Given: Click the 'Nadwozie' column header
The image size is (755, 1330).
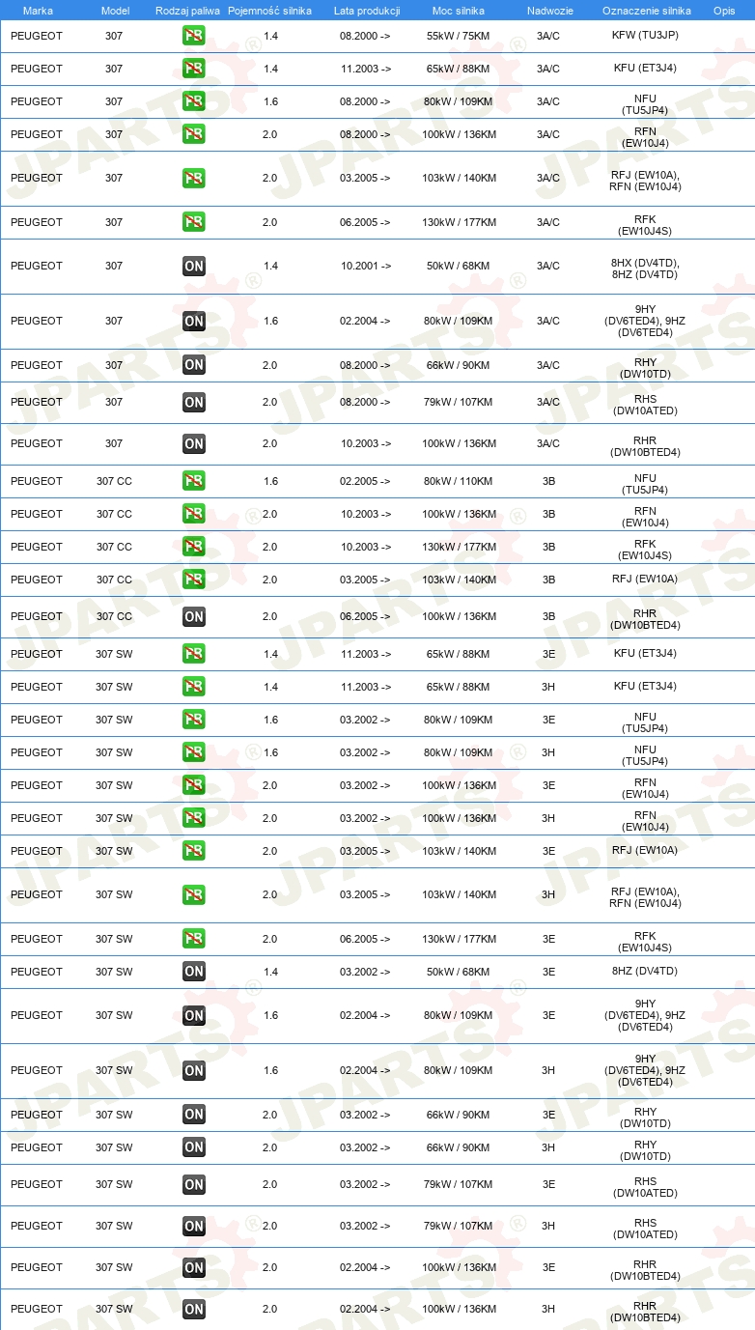Looking at the screenshot, I should [x=550, y=10].
